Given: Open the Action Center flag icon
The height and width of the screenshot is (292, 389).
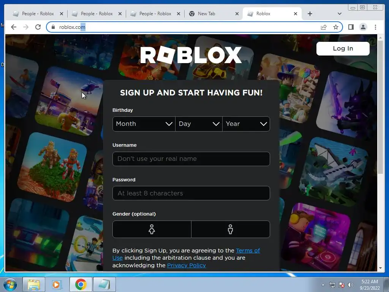Looking at the screenshot, I should (342, 285).
